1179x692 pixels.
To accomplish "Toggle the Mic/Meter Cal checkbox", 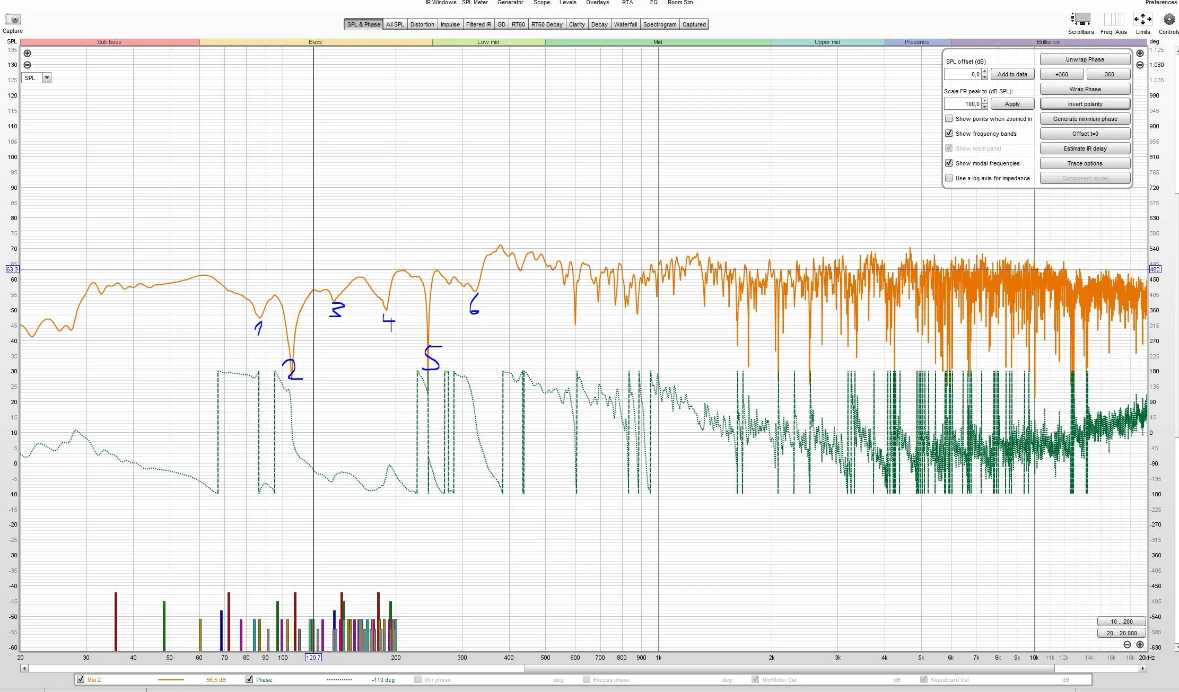I will [x=755, y=679].
